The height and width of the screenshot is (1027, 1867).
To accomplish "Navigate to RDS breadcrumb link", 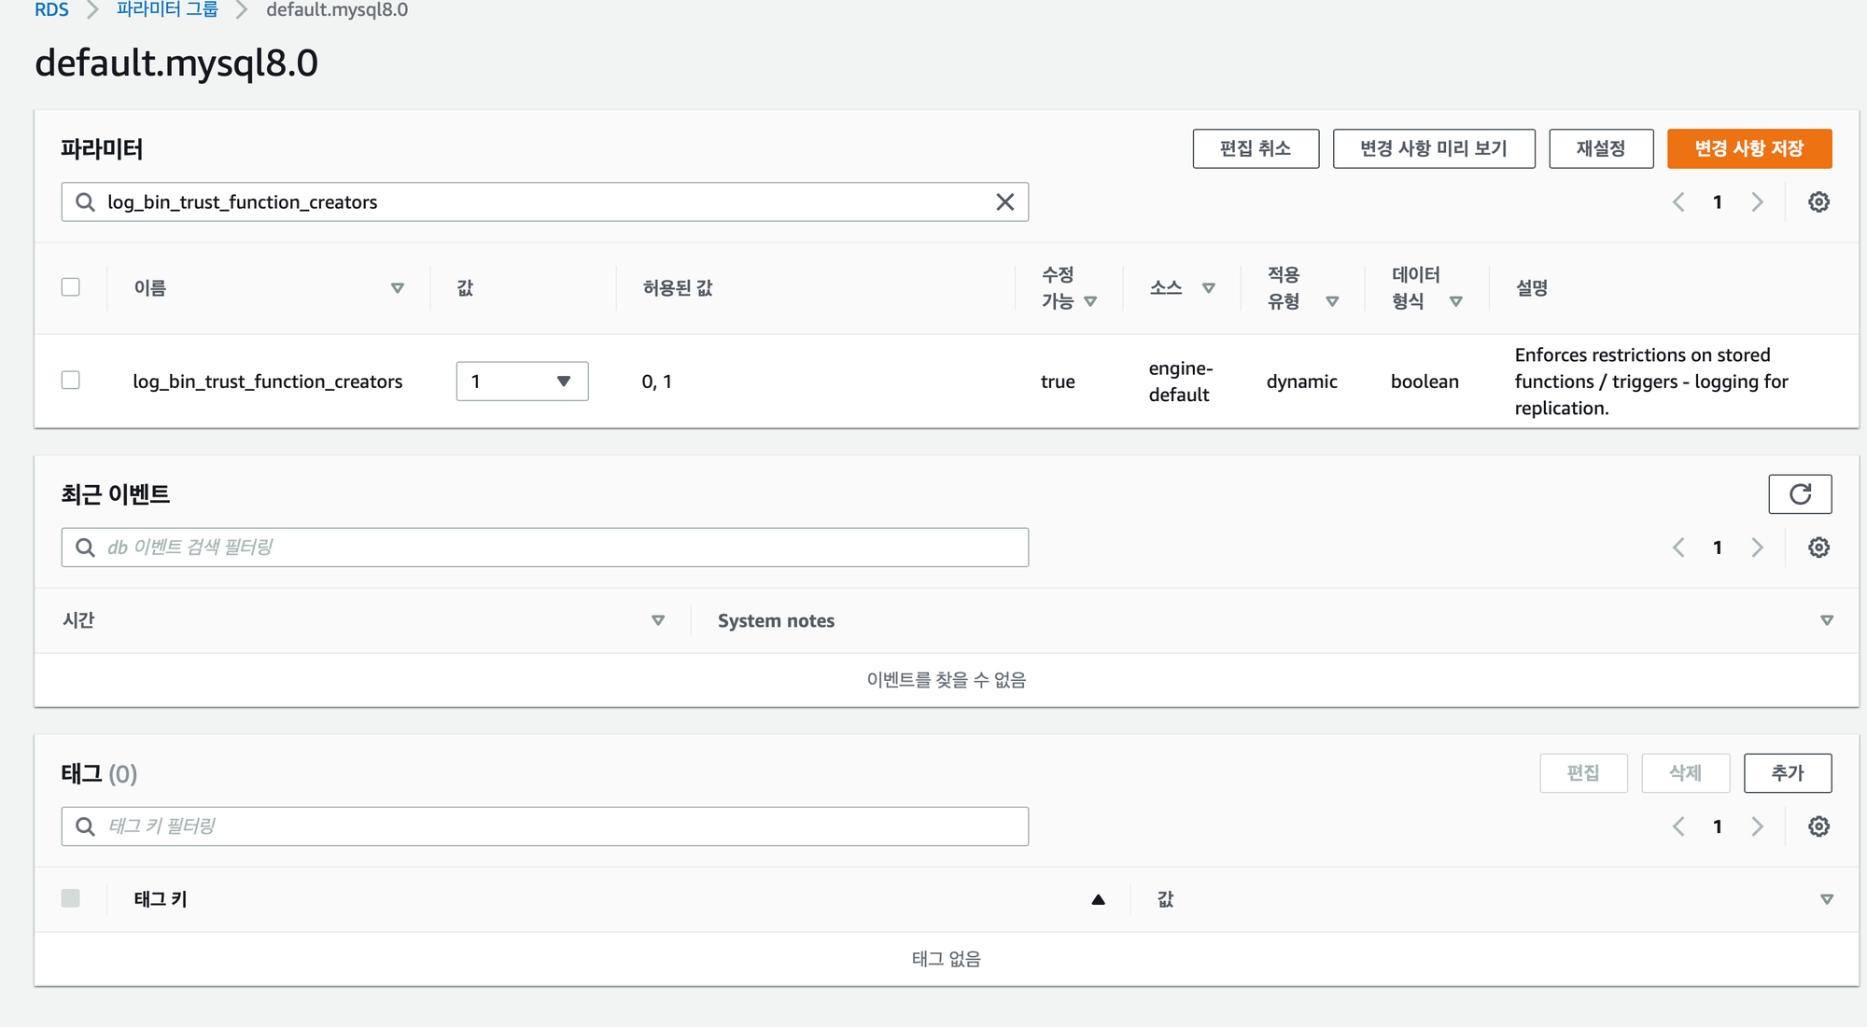I will [x=51, y=10].
